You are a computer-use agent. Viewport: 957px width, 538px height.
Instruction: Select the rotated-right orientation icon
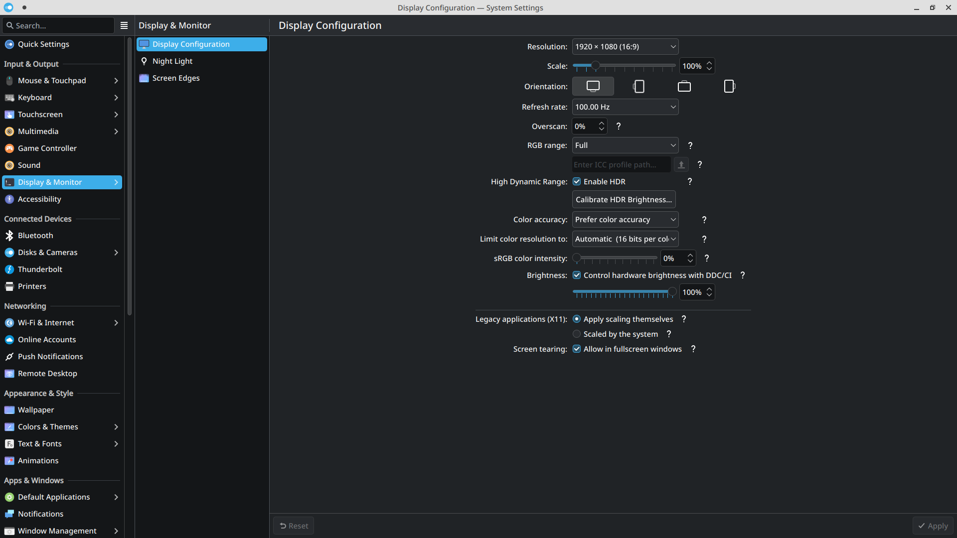pos(729,86)
